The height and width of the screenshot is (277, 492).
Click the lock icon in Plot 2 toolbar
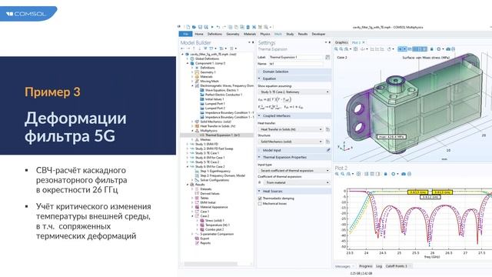pyautogui.click(x=386, y=174)
